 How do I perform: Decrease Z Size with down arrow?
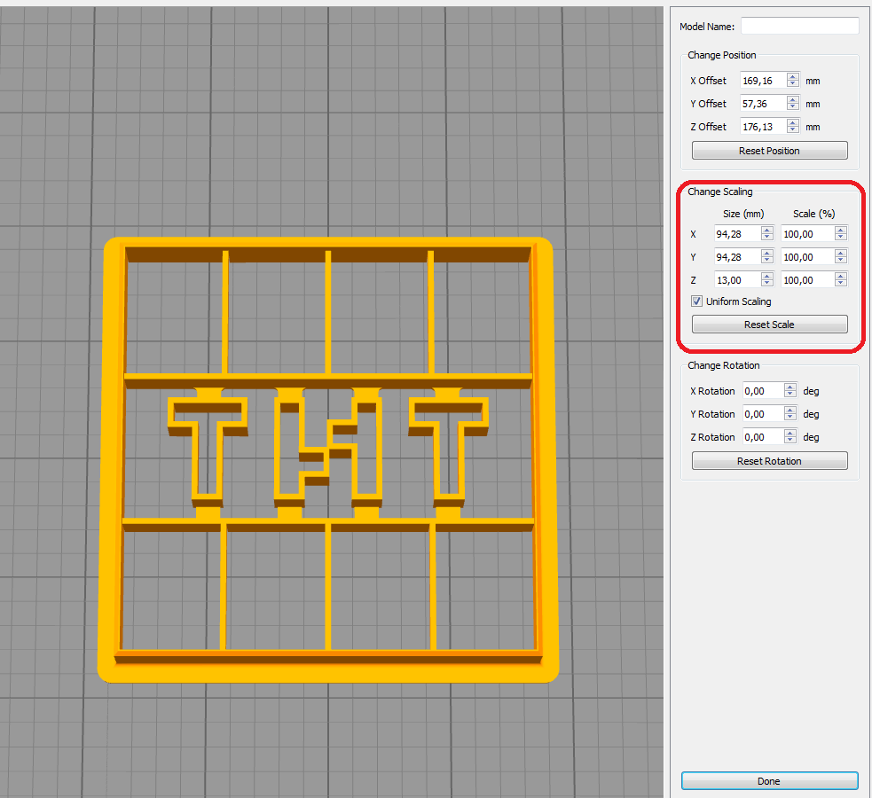767,284
